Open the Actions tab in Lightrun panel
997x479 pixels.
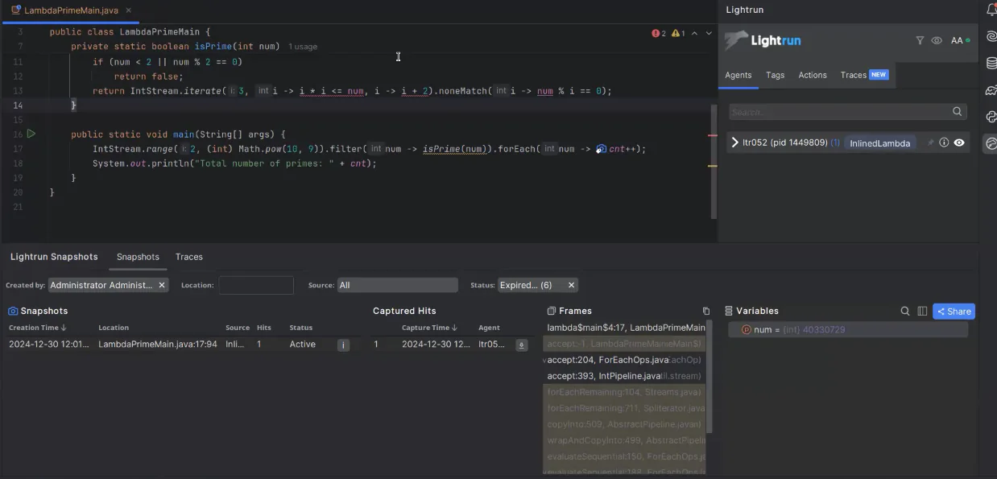click(812, 75)
